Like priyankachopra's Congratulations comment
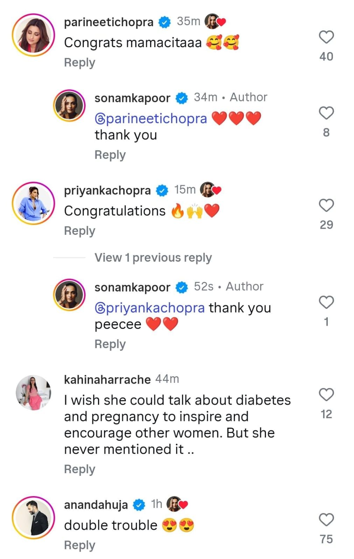The width and height of the screenshot is (354, 559). click(326, 205)
